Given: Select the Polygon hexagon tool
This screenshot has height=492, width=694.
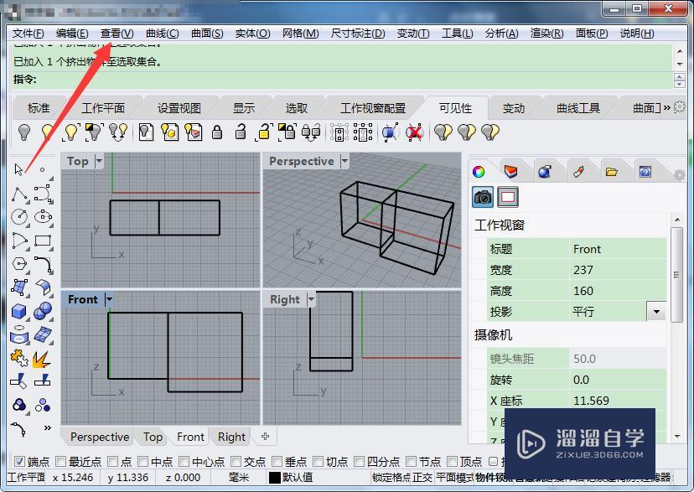Looking at the screenshot, I should (x=19, y=264).
